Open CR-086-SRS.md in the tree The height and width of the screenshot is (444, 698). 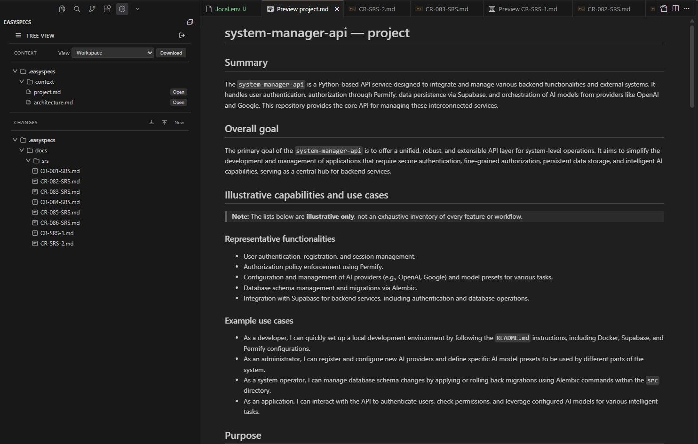click(60, 223)
